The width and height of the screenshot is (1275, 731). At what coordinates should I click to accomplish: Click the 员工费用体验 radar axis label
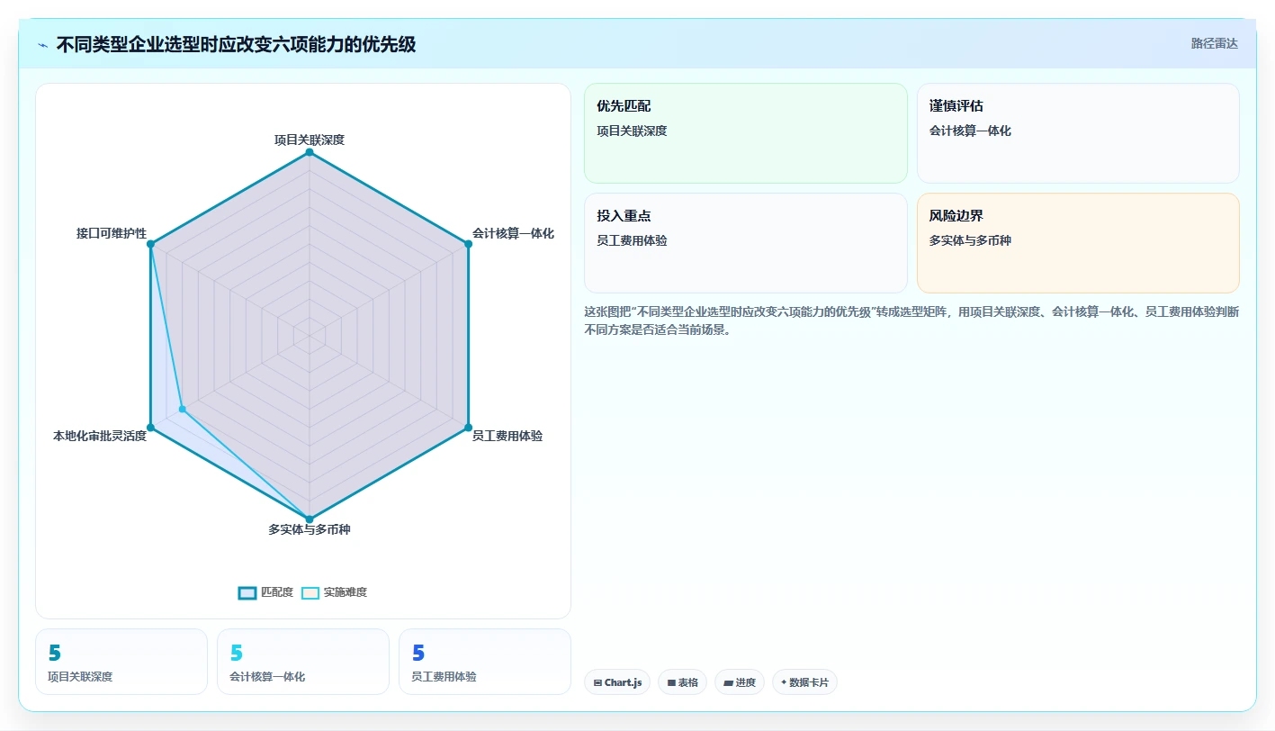[x=507, y=436]
